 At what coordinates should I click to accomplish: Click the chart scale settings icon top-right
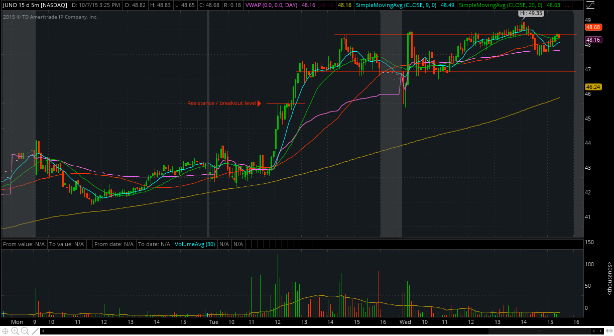[590, 6]
